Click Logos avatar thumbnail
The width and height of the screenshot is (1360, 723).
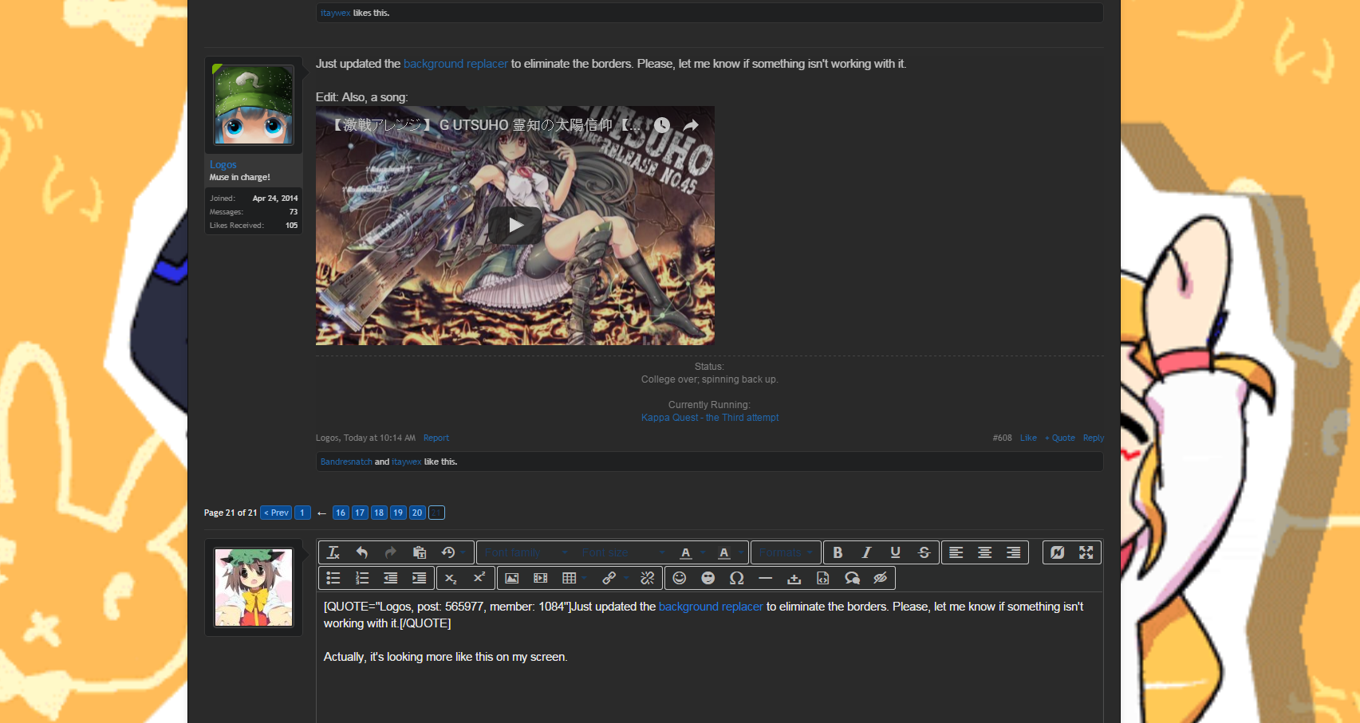click(254, 105)
